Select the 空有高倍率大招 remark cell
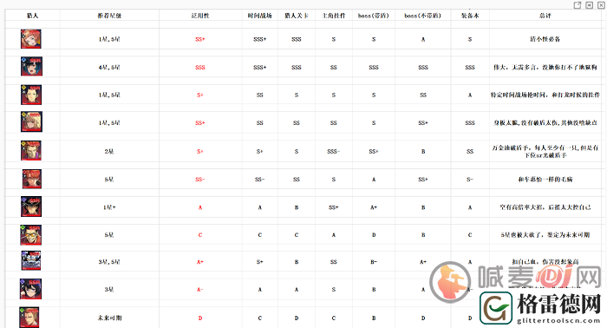 click(545, 207)
